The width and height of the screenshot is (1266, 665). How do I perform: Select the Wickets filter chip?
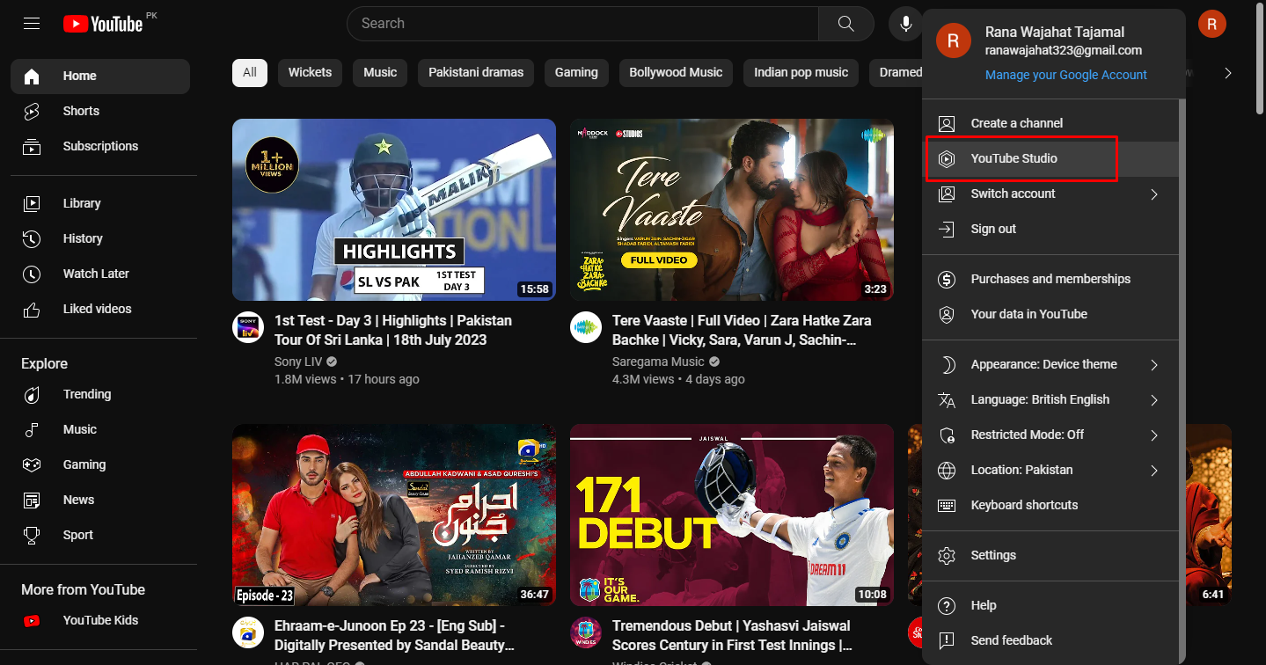(x=310, y=73)
